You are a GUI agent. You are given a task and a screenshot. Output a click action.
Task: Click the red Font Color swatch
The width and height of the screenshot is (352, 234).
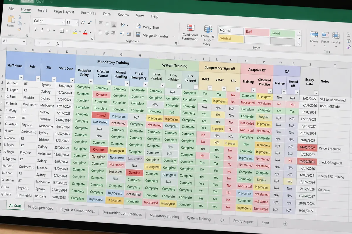(x=85, y=32)
